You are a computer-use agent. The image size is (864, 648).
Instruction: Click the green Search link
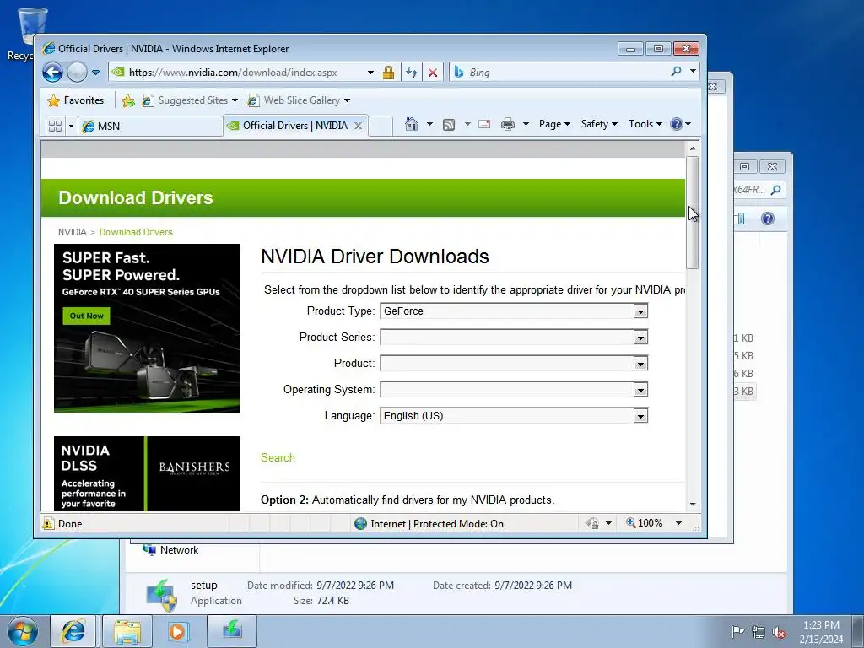pos(278,457)
